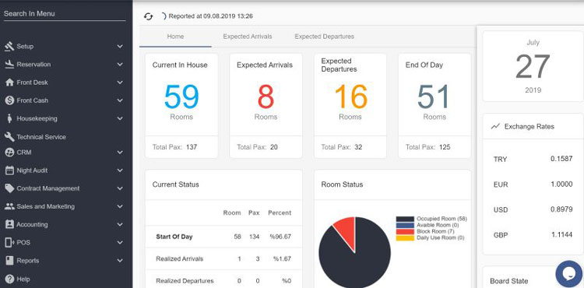This screenshot has width=584, height=288.
Task: Click the USD exchange rate 0.8979
Action: tap(561, 209)
